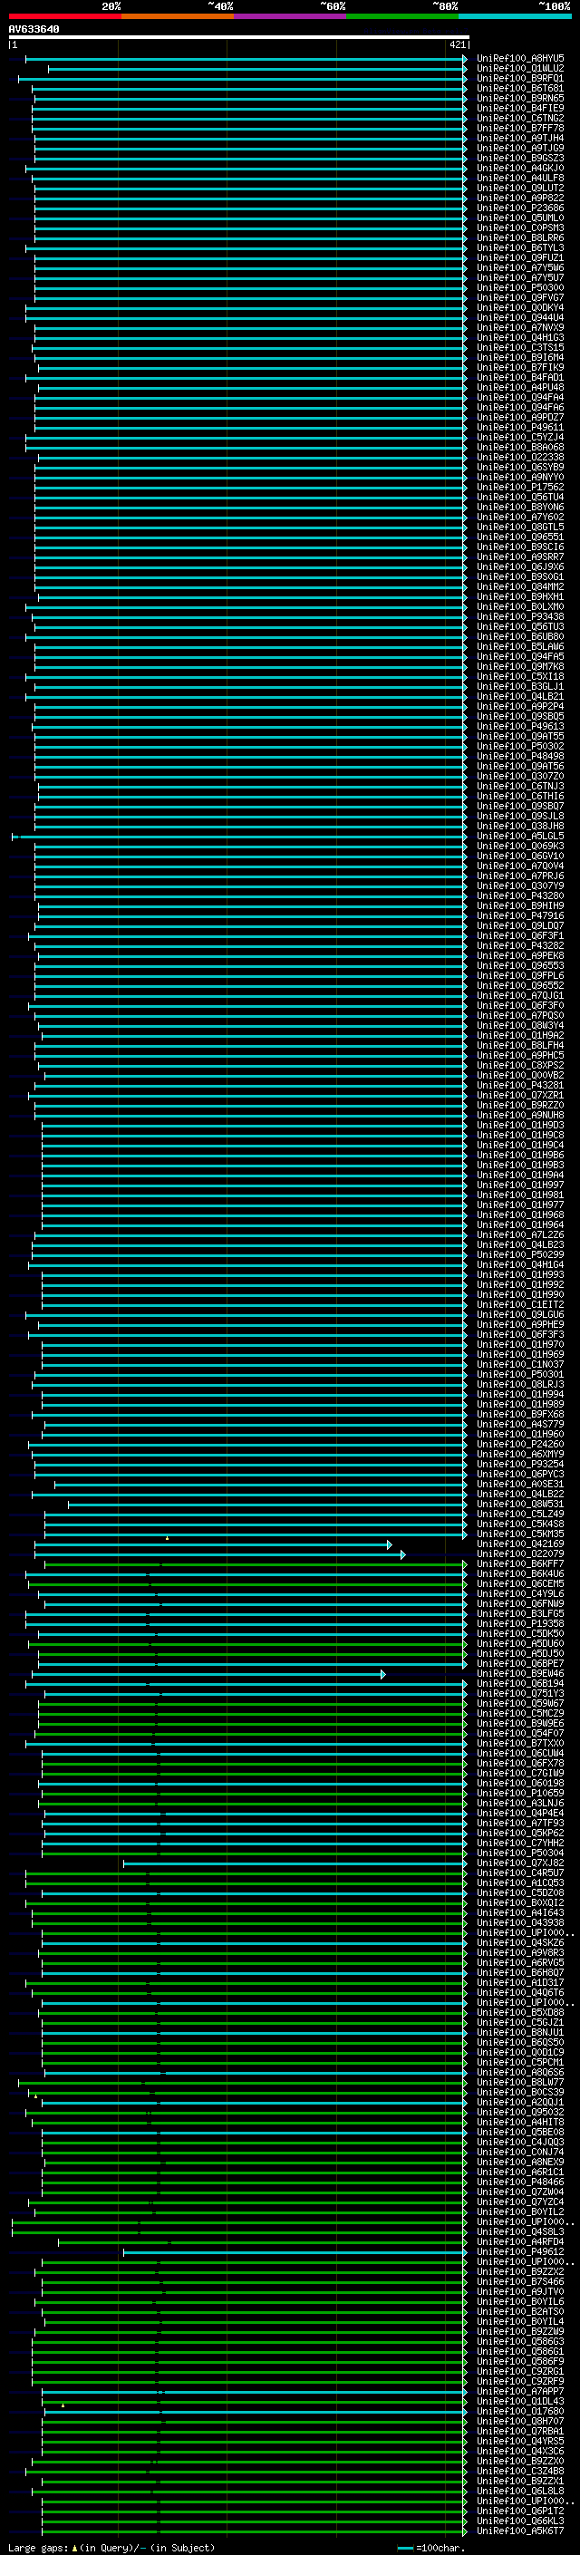Select the hit UniRef100_Q6CEM5

coord(519,1584)
